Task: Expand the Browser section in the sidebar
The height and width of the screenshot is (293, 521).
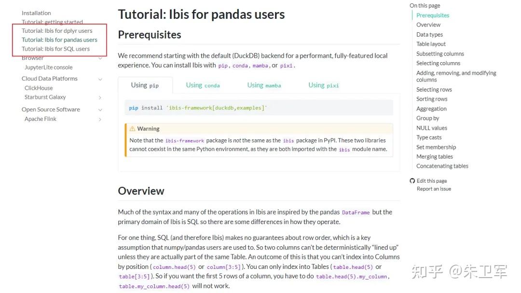Action: point(100,57)
